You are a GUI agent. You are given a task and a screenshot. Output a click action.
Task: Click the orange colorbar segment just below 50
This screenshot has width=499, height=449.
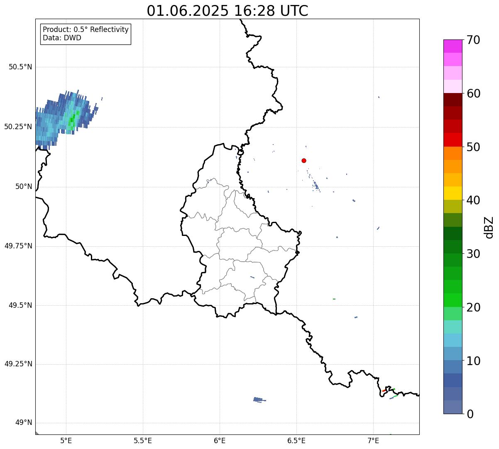[x=453, y=153]
